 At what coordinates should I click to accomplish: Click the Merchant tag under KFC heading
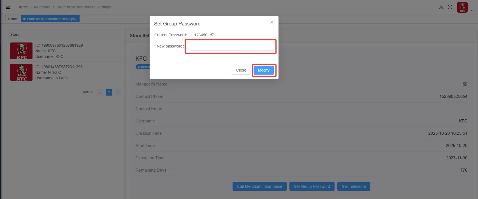pyautogui.click(x=143, y=67)
